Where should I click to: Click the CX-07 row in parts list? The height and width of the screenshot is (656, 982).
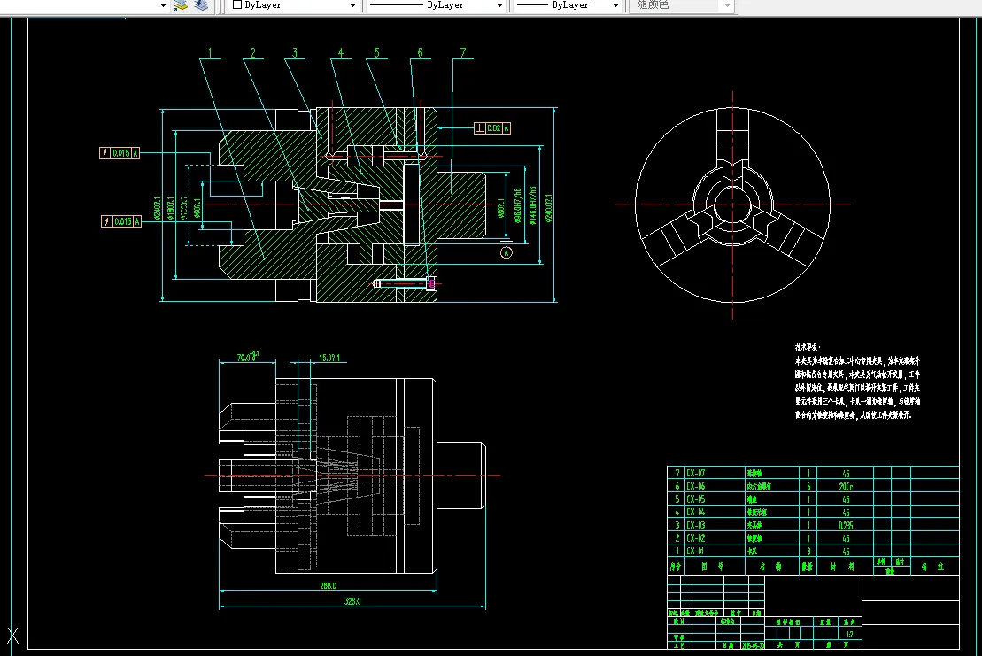tap(695, 474)
